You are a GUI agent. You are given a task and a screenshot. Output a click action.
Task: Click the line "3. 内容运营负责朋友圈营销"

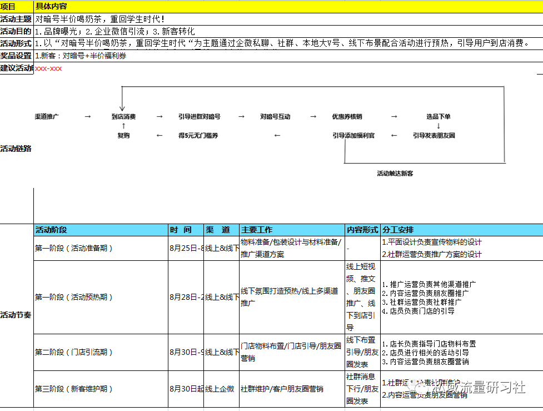(425, 362)
